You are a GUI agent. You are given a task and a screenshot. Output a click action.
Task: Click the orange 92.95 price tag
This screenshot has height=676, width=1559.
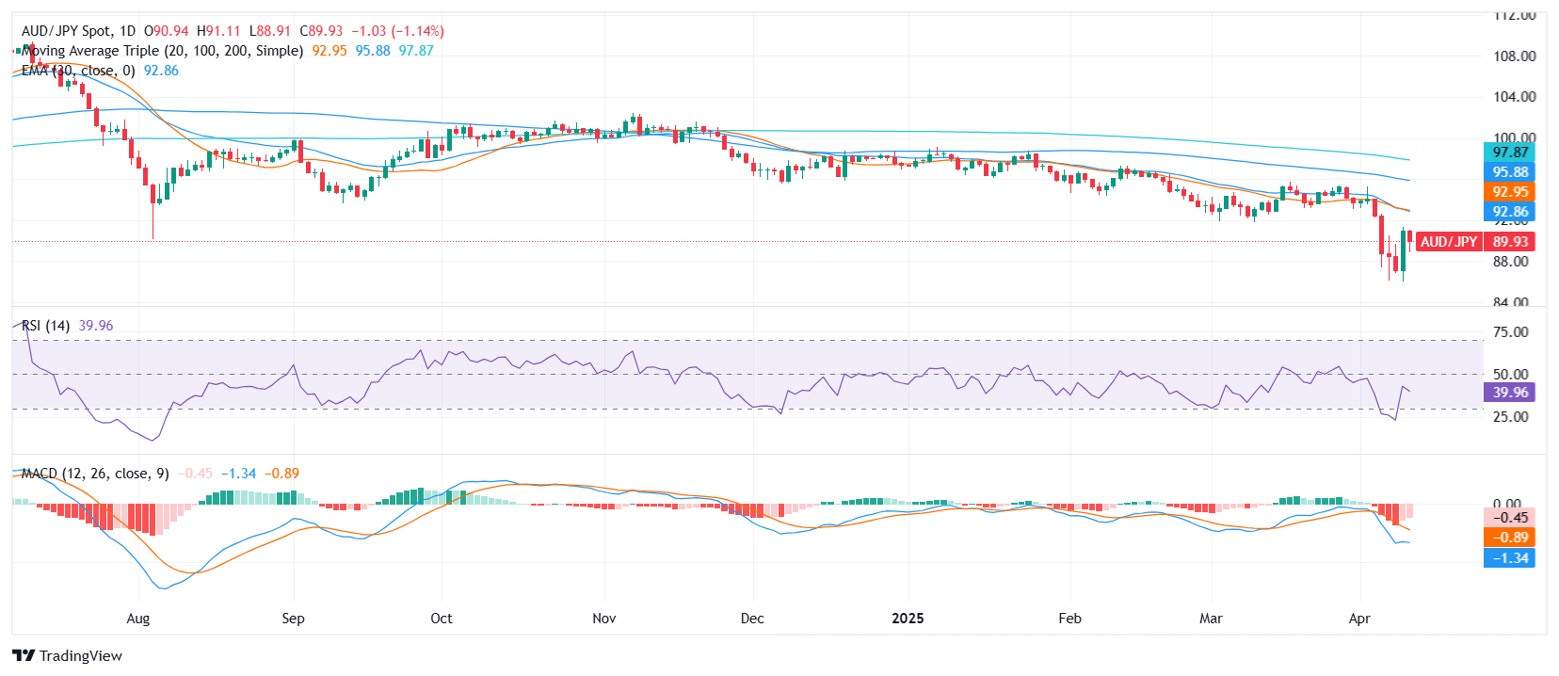(1509, 192)
